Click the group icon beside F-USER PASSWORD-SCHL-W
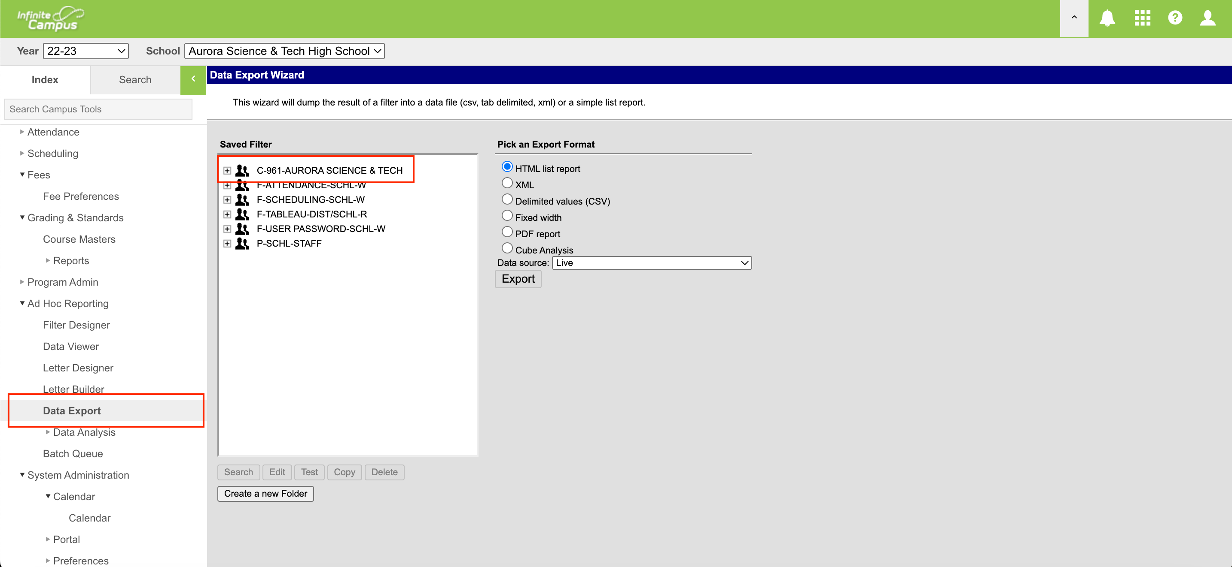This screenshot has width=1232, height=567. (x=242, y=229)
